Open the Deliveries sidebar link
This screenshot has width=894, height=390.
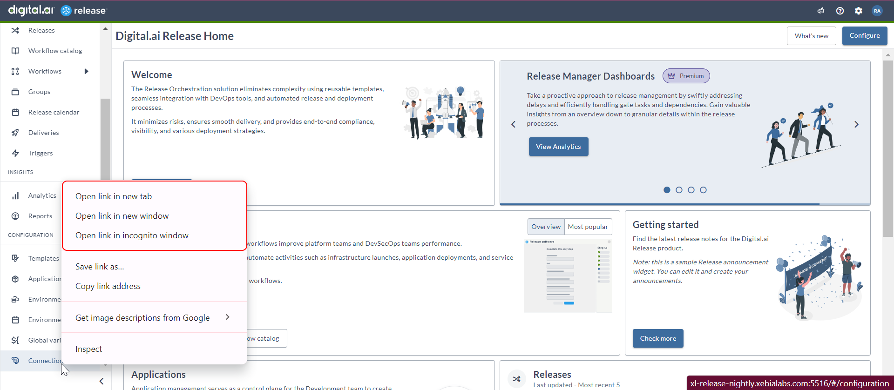pos(44,133)
